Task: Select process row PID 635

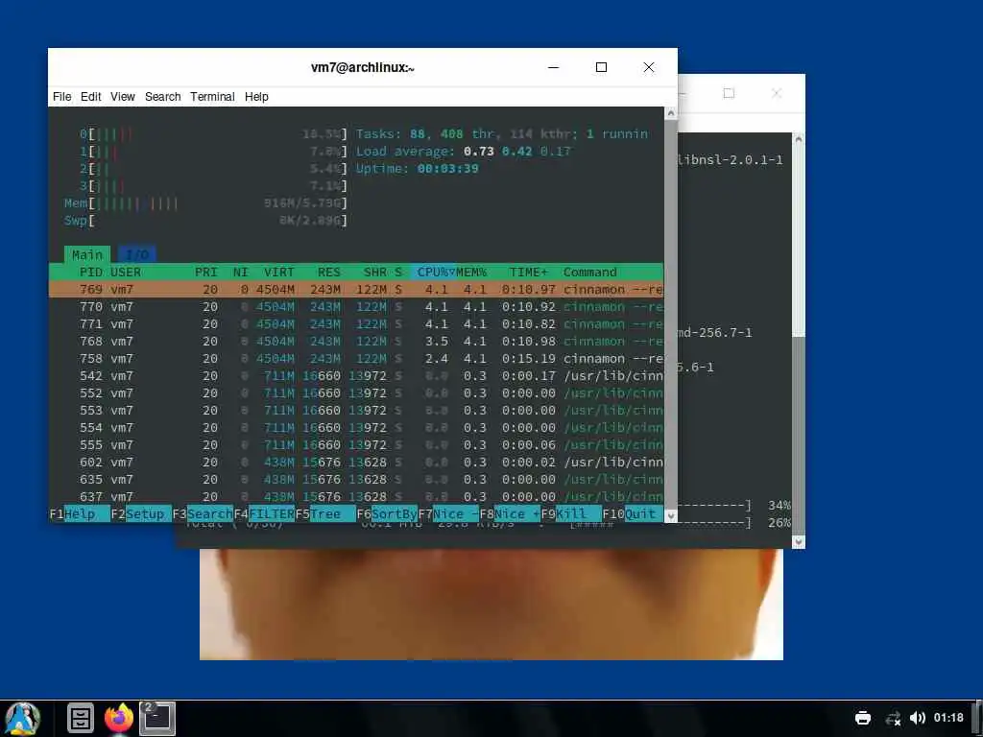Action: click(355, 480)
